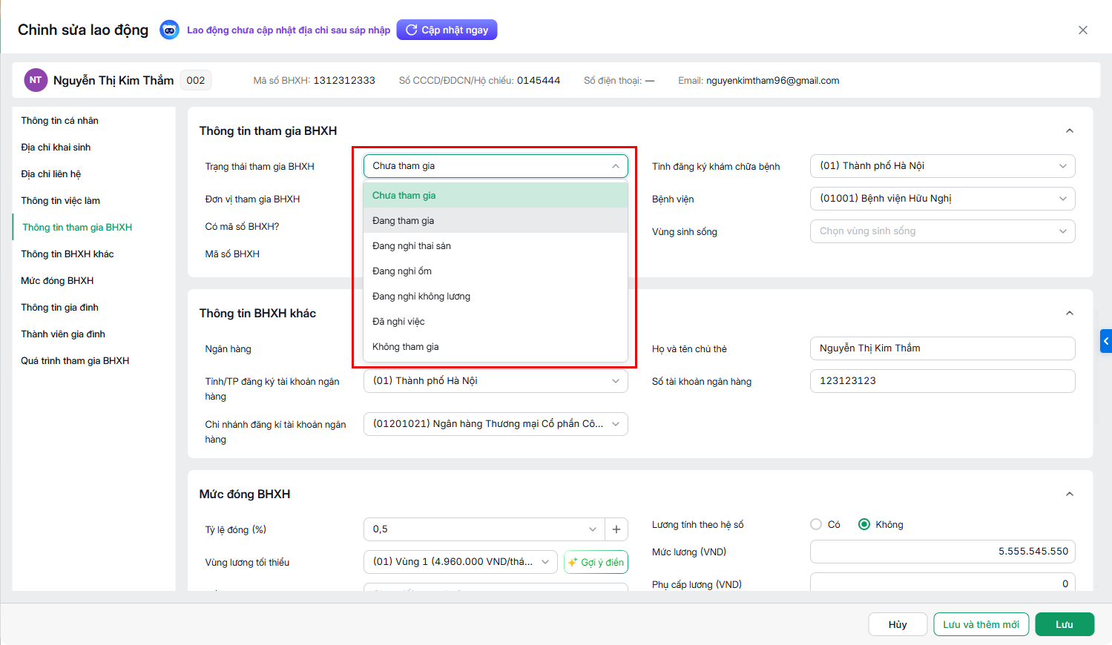Go to Mức đóng BHXH sidebar item
The height and width of the screenshot is (645, 1112).
pyautogui.click(x=57, y=281)
